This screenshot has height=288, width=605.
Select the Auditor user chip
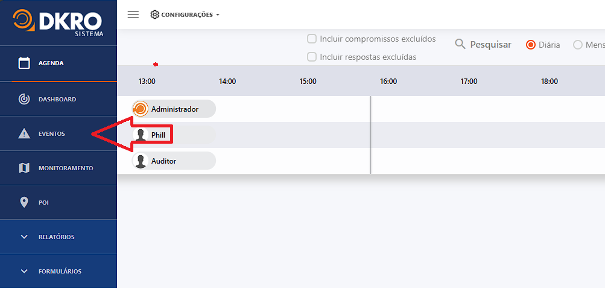pyautogui.click(x=174, y=161)
